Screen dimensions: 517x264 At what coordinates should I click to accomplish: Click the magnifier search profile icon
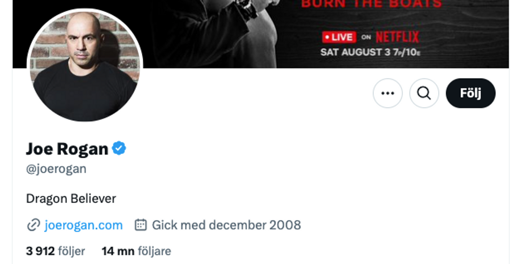[424, 93]
